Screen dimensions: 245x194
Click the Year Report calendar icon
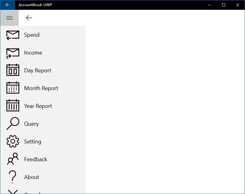[x=13, y=105]
